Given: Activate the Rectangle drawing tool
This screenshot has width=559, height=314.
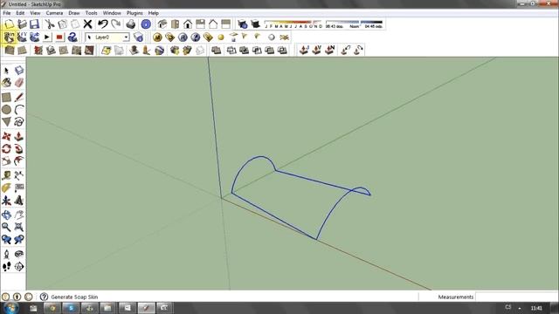Looking at the screenshot, I should click(6, 97).
